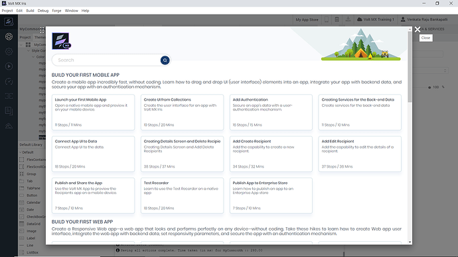Open the settings gear icon in left sidebar
Viewport: 458px width, 257px height.
point(9,52)
